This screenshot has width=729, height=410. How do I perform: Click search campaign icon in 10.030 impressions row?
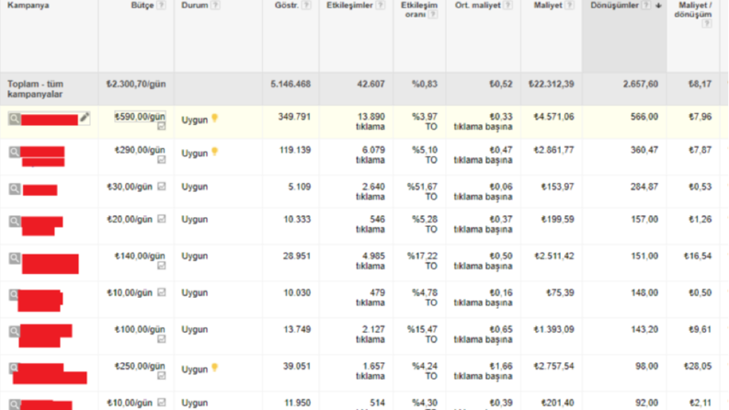(15, 295)
